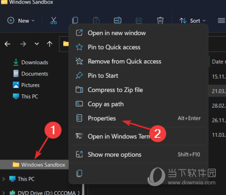Choose Properties in context menu
This screenshot has height=195, width=226.
coord(138,118)
